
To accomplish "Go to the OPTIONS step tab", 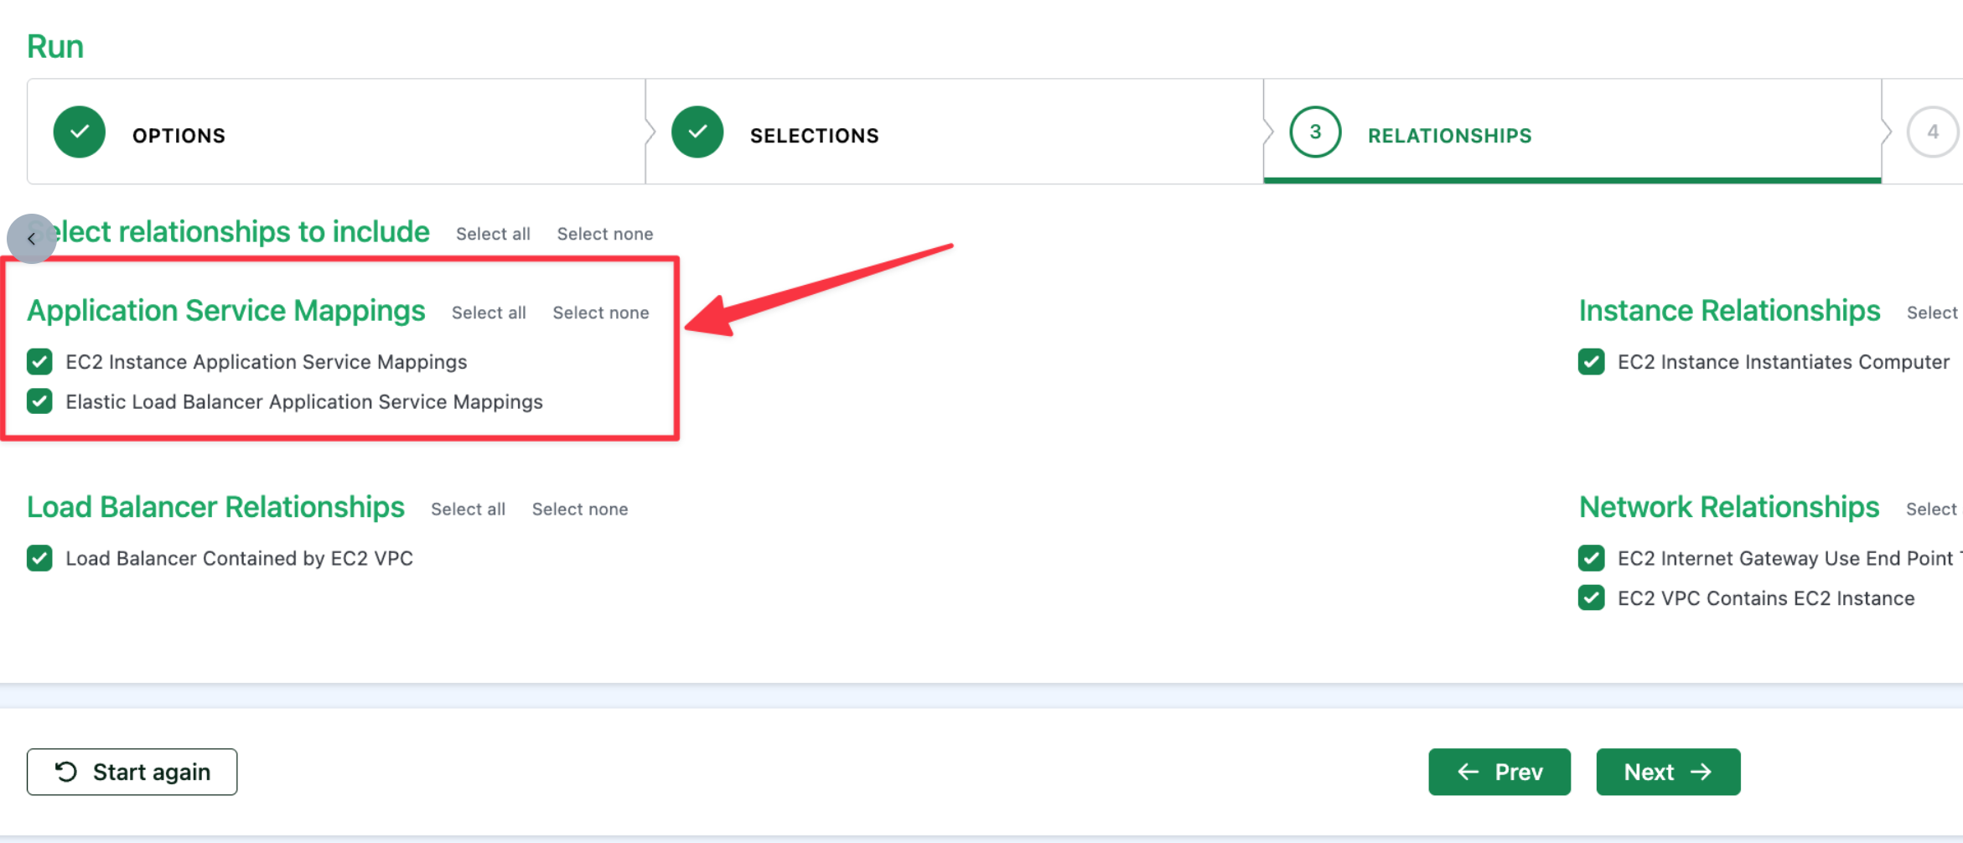I will [336, 132].
